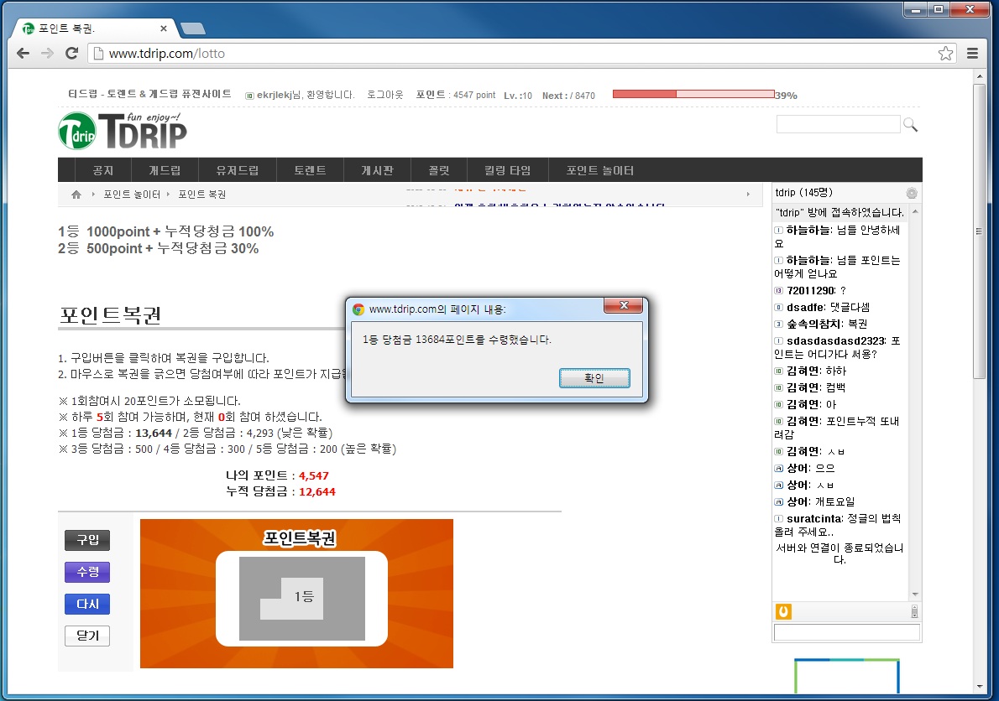Click the 로그아웃 link
Screen dimensions: 999x701
click(x=385, y=95)
